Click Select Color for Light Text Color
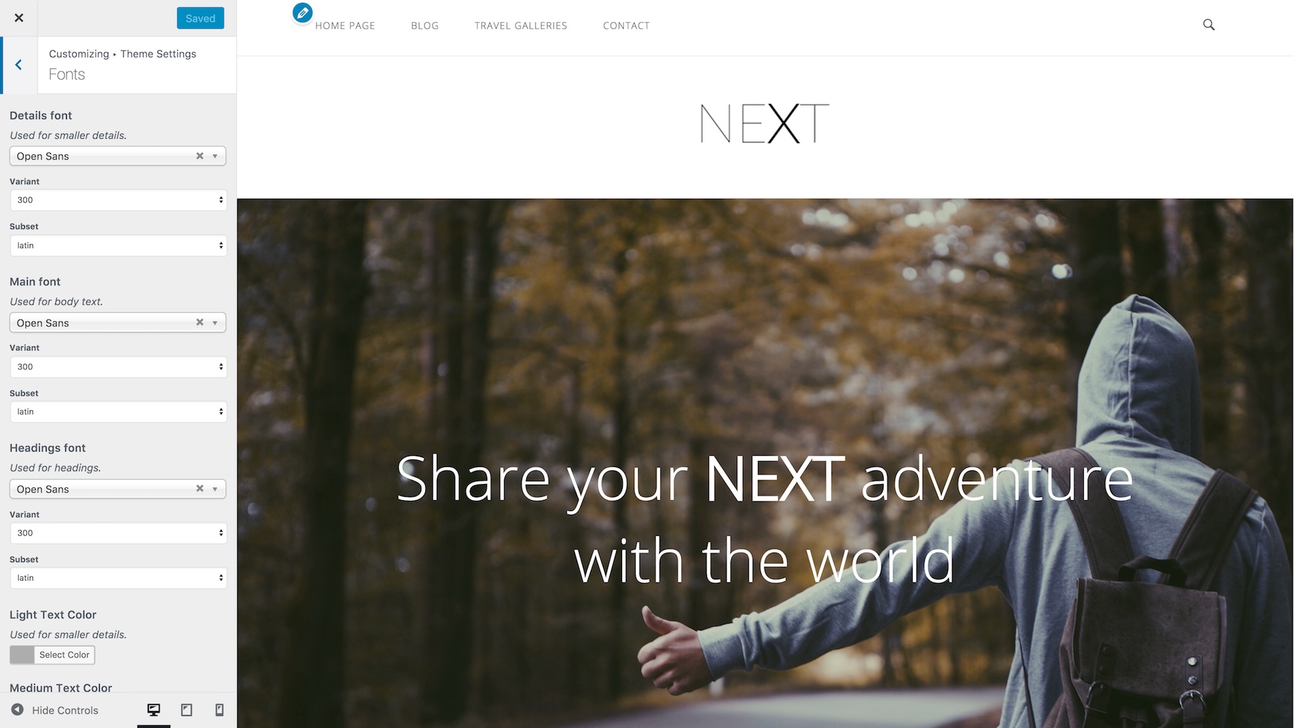Image resolution: width=1294 pixels, height=728 pixels. (x=64, y=655)
